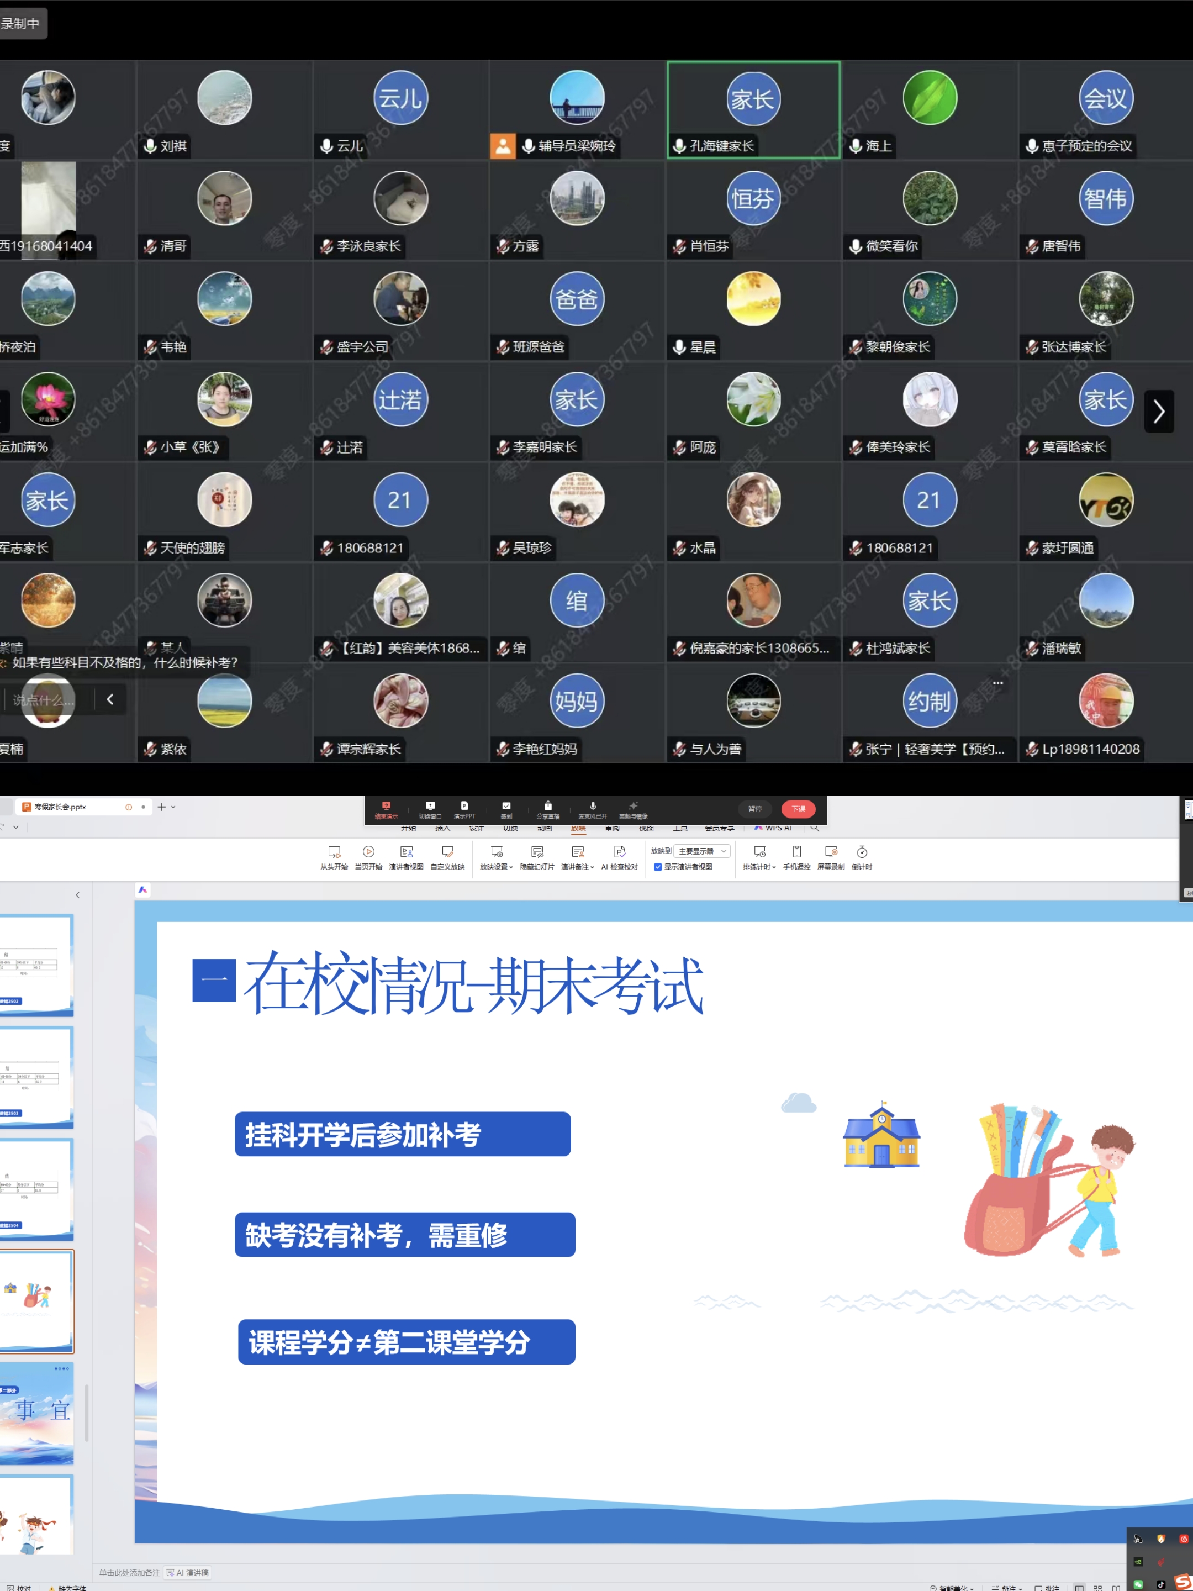The image size is (1193, 1591).
Task: Switch to the 放映 ribbon tab
Action: (578, 829)
